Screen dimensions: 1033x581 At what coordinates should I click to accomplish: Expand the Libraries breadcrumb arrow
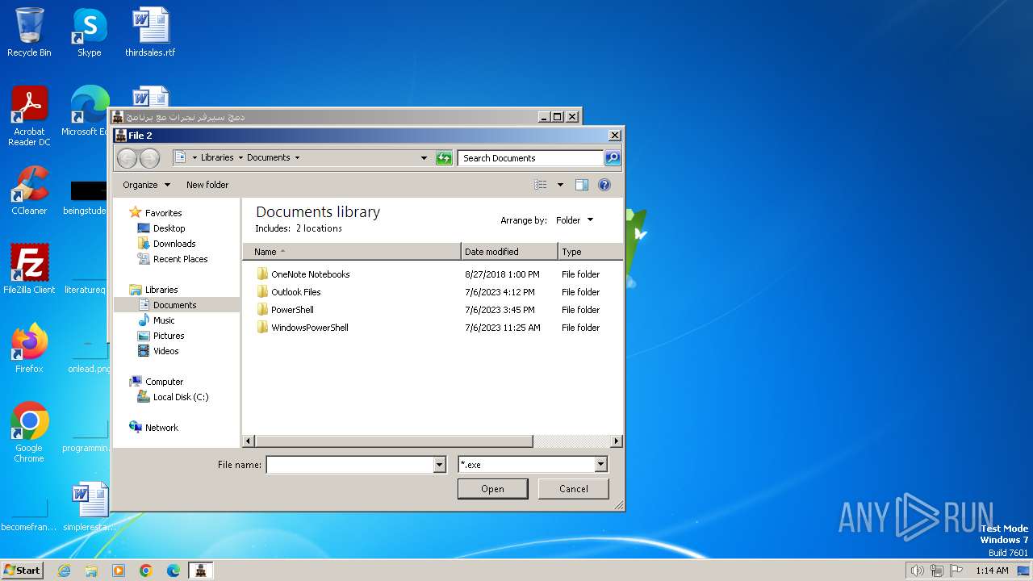[x=240, y=158]
